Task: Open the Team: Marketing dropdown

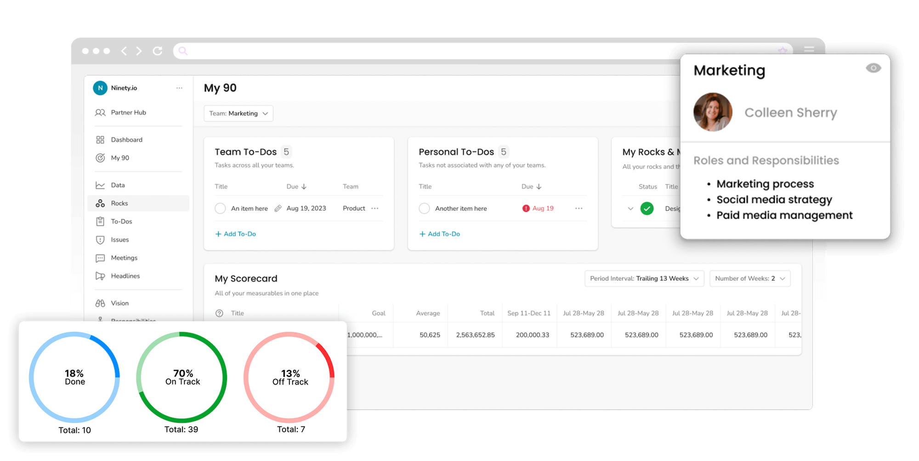Action: point(238,113)
